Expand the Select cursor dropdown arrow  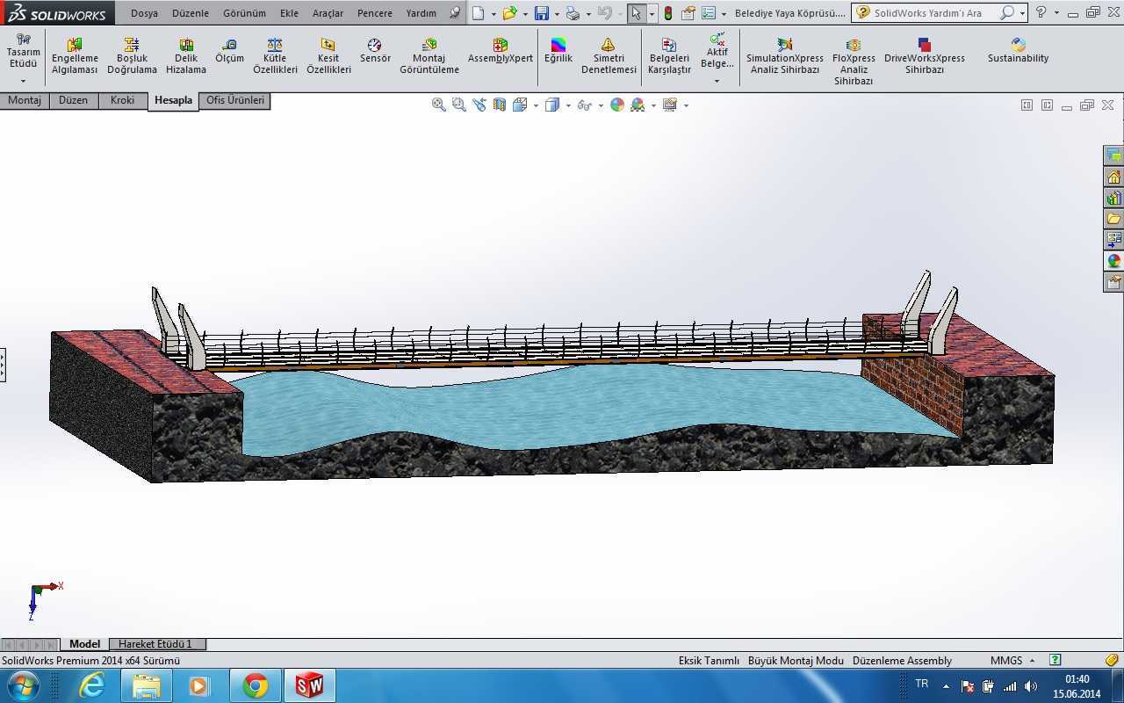click(651, 14)
